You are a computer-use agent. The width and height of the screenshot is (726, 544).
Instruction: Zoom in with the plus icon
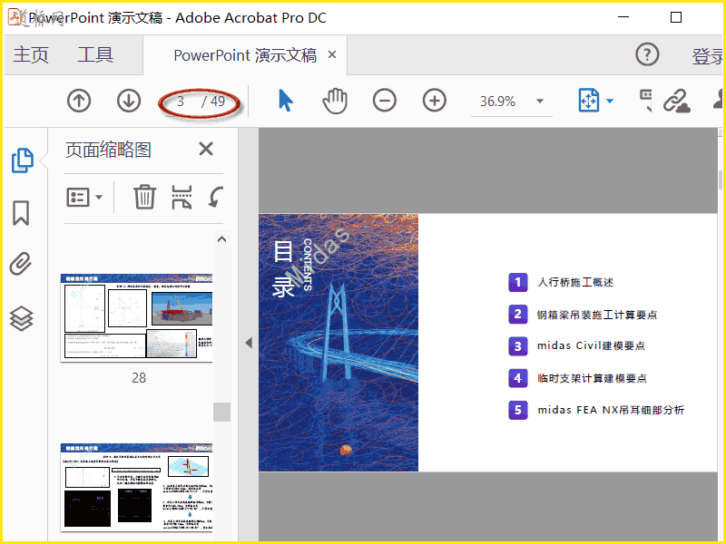click(x=435, y=101)
